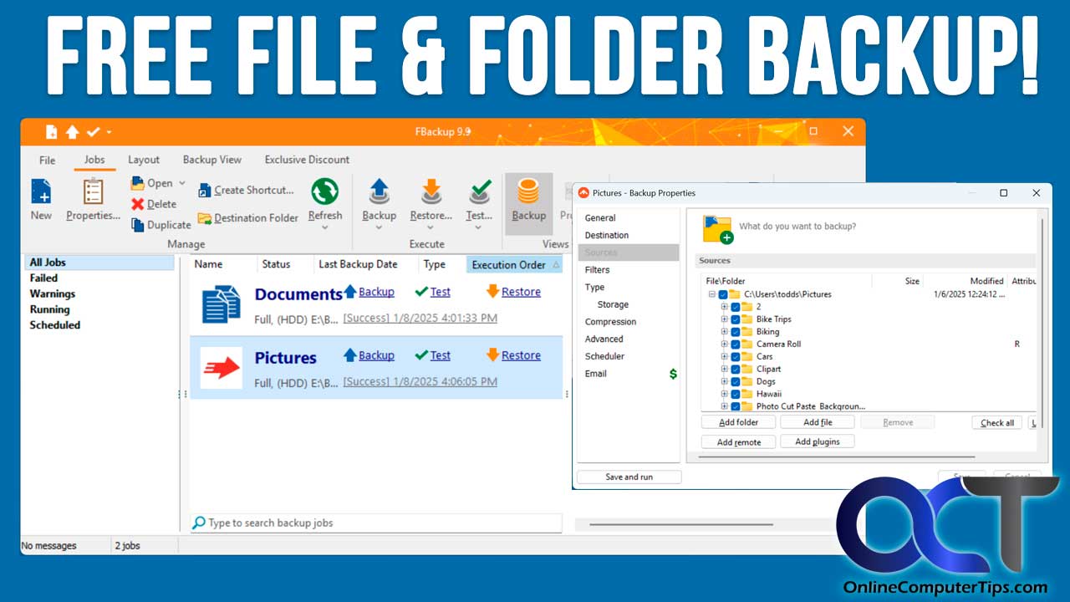Click the green dollar icon beside Email
This screenshot has height=602, width=1070.
coord(674,374)
